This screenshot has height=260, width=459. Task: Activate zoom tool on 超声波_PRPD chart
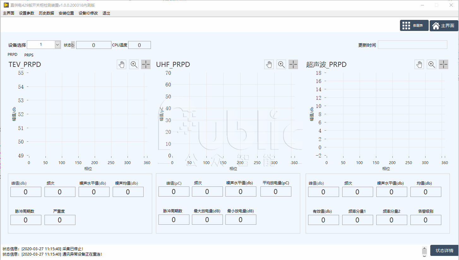[x=432, y=64]
